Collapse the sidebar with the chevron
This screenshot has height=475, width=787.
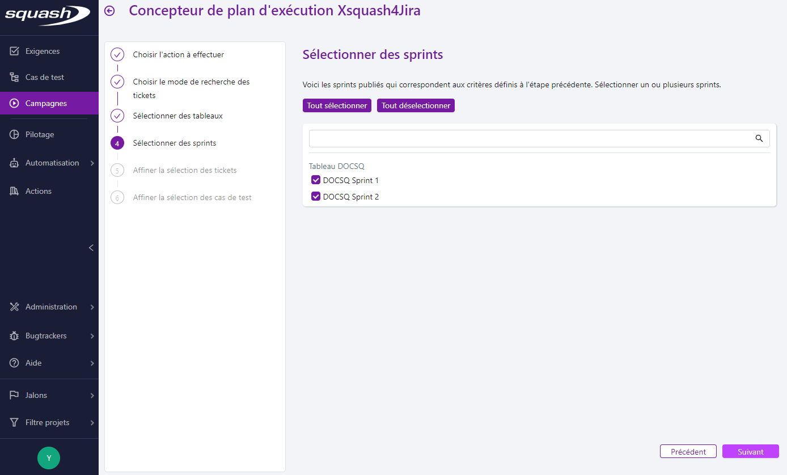(91, 248)
